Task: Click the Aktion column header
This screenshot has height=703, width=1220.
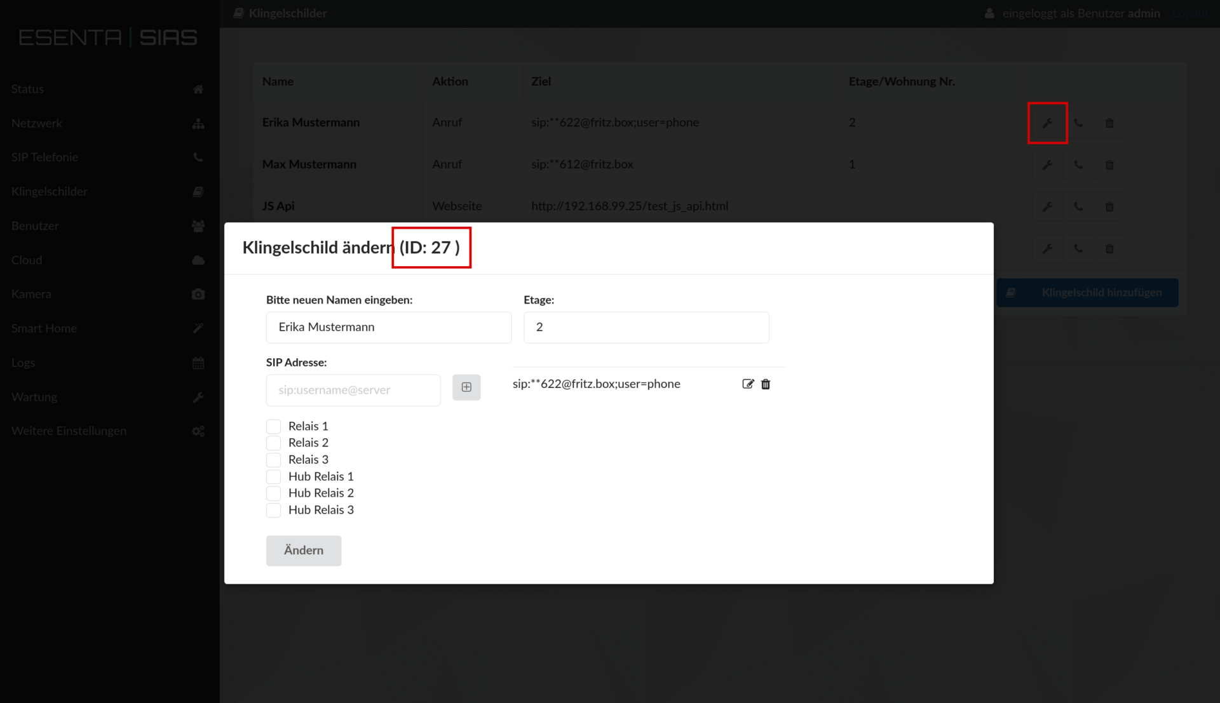Action: point(450,81)
